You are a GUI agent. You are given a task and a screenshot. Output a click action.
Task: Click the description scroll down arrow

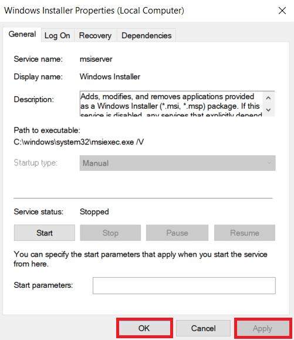coord(268,110)
